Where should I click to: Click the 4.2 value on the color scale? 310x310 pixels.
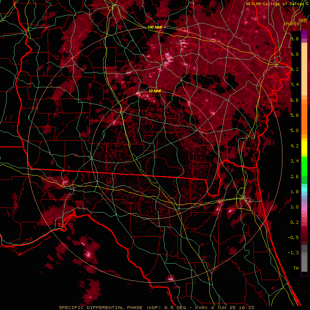click(294, 146)
